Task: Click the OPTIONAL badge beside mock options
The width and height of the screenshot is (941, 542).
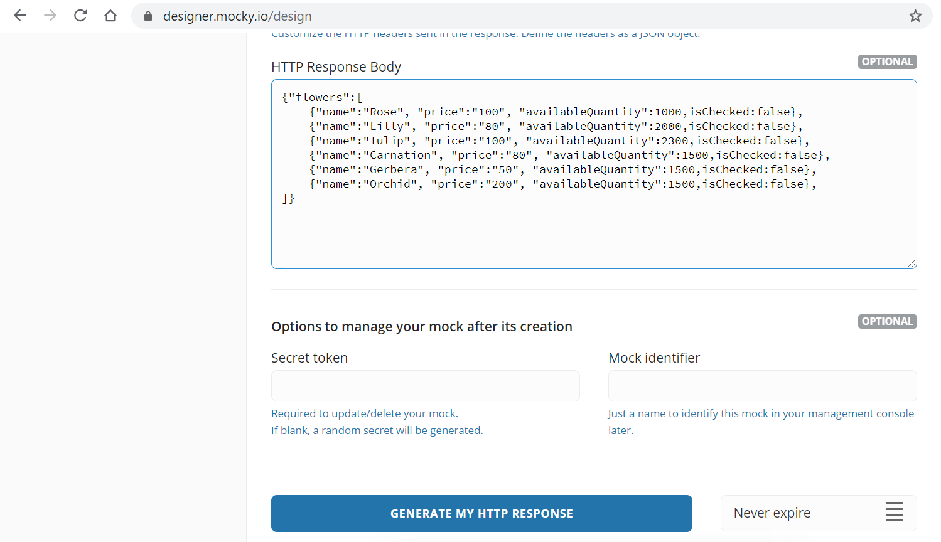Action: 887,321
